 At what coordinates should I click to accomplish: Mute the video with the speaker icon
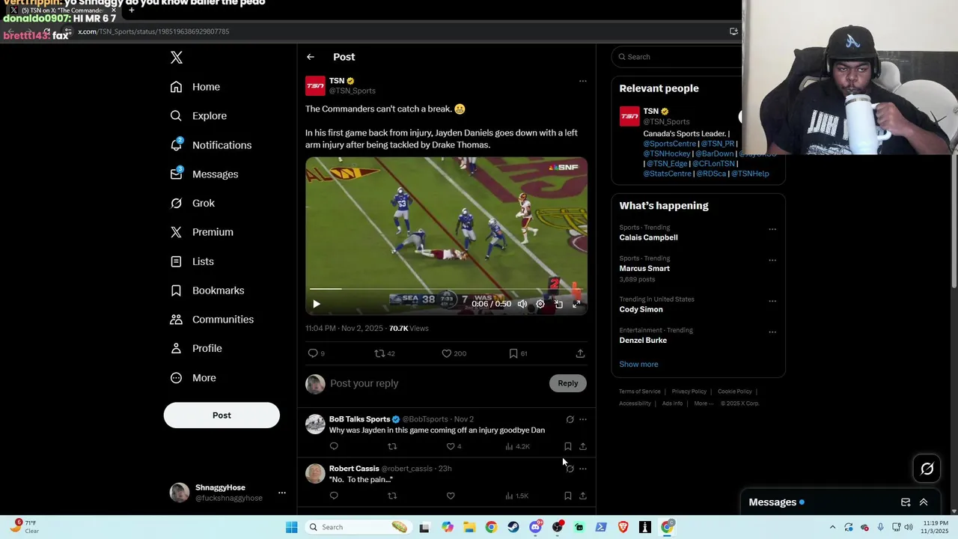coord(522,304)
